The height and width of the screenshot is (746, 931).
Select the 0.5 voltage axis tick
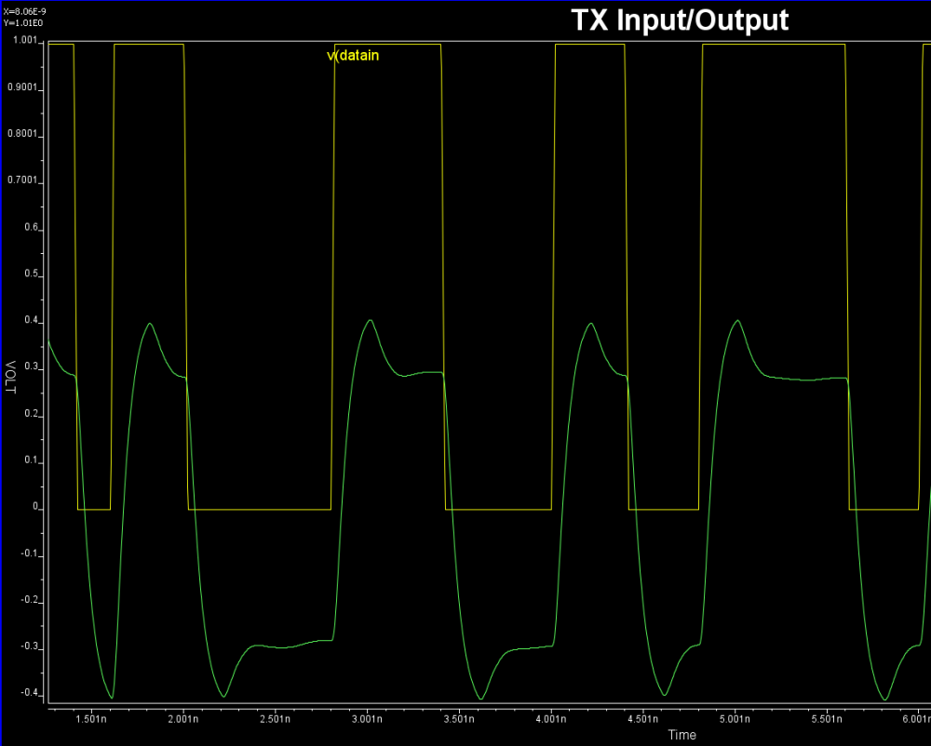[31, 274]
